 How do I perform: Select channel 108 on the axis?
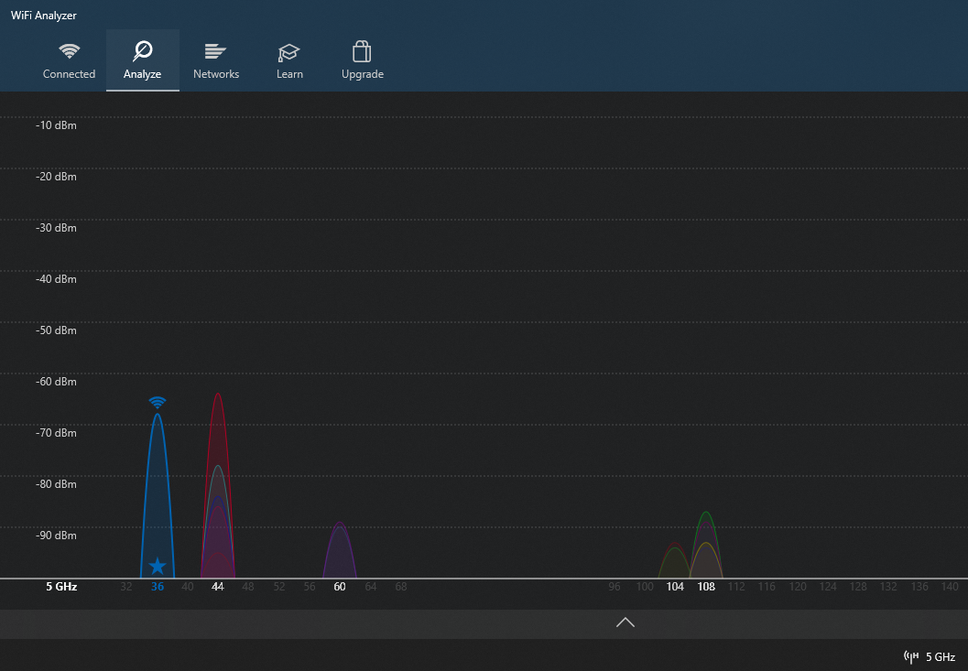[706, 587]
